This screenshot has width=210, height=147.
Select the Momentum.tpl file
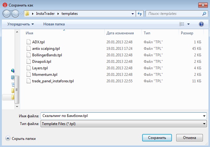pos(45,75)
